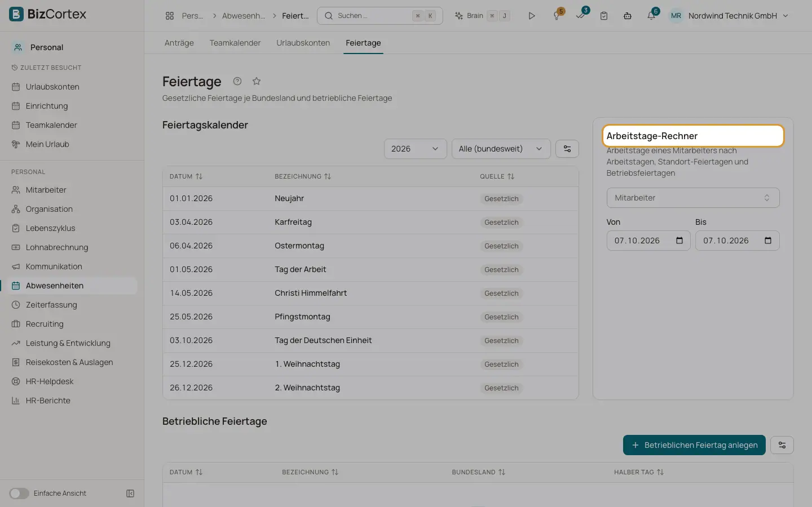This screenshot has width=812, height=507.
Task: Open the app grid menu icon
Action: [169, 16]
